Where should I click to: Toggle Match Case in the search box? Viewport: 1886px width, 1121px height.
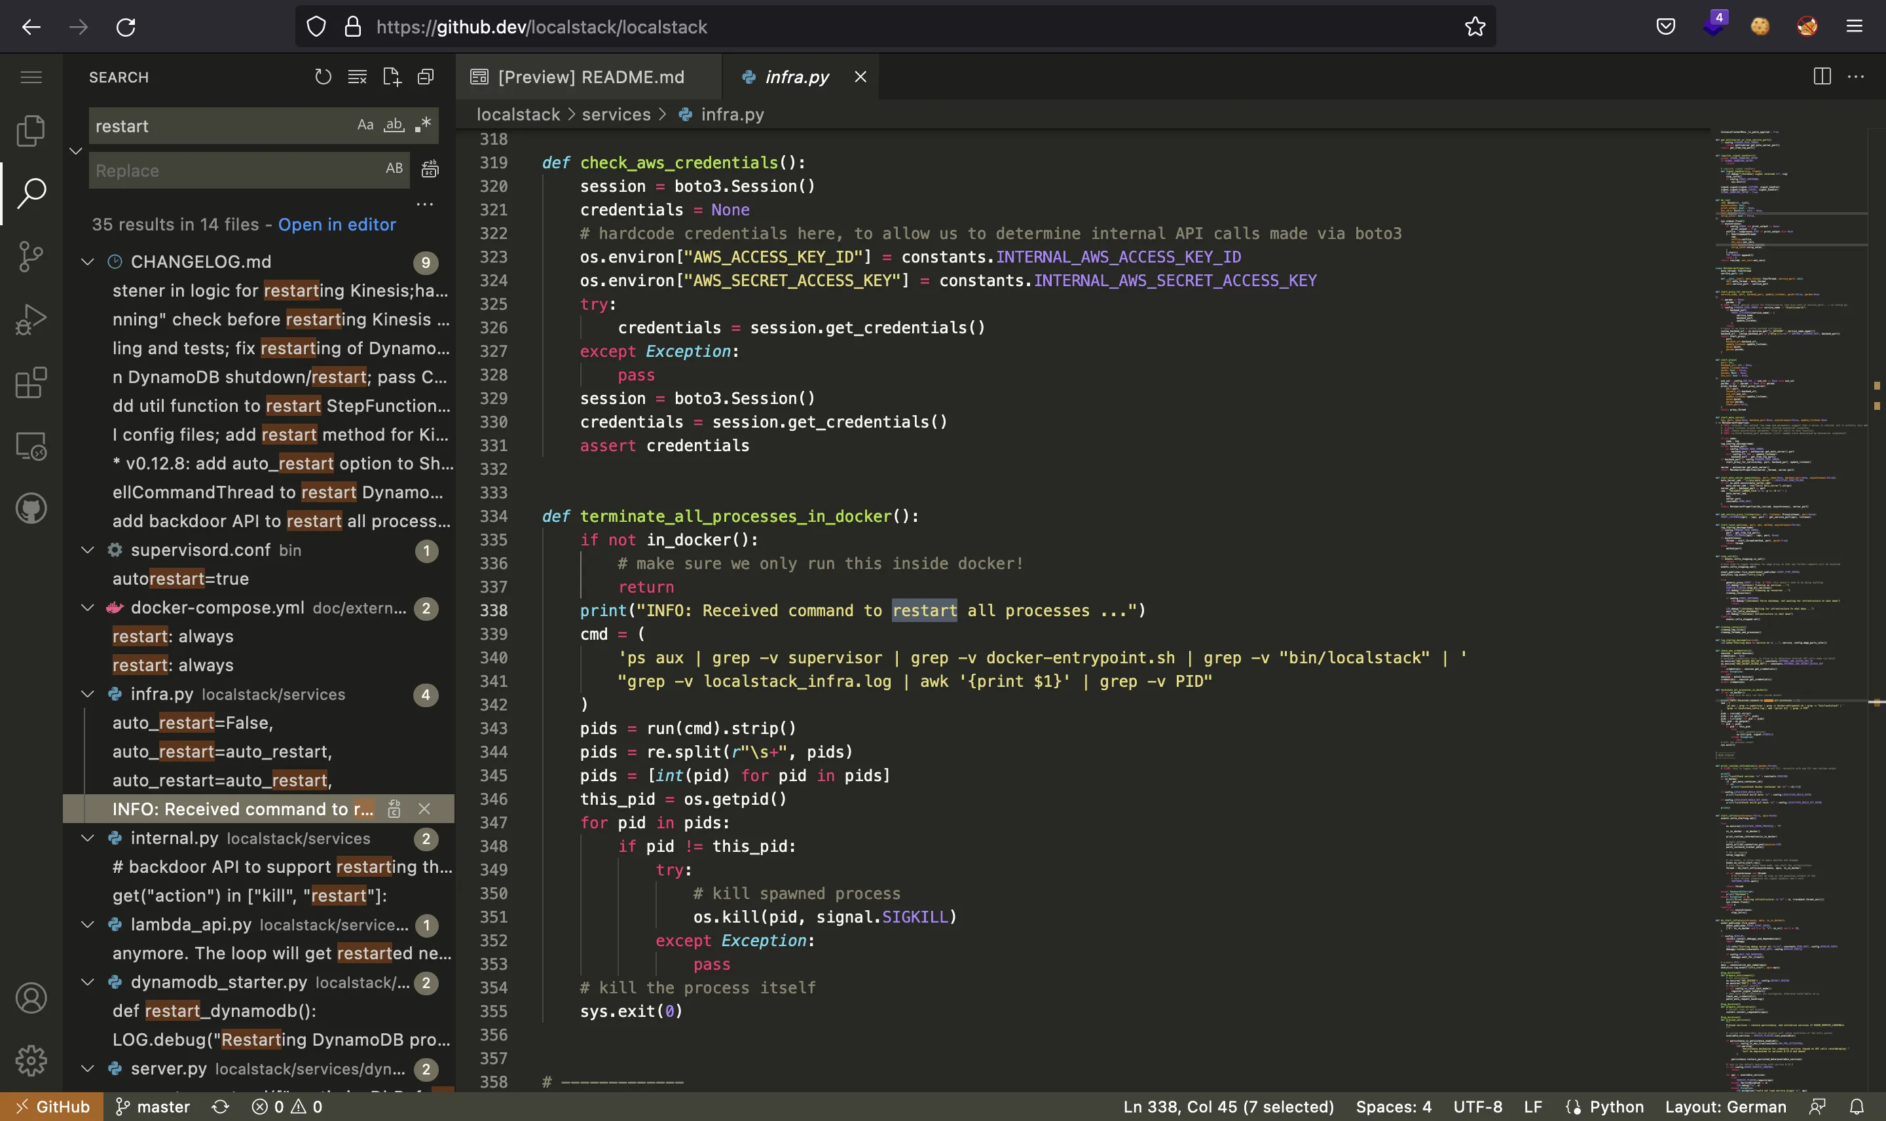365,124
